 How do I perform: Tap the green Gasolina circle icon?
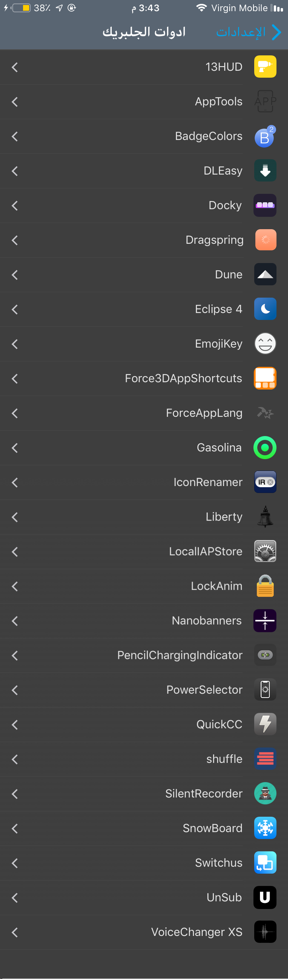tap(265, 447)
